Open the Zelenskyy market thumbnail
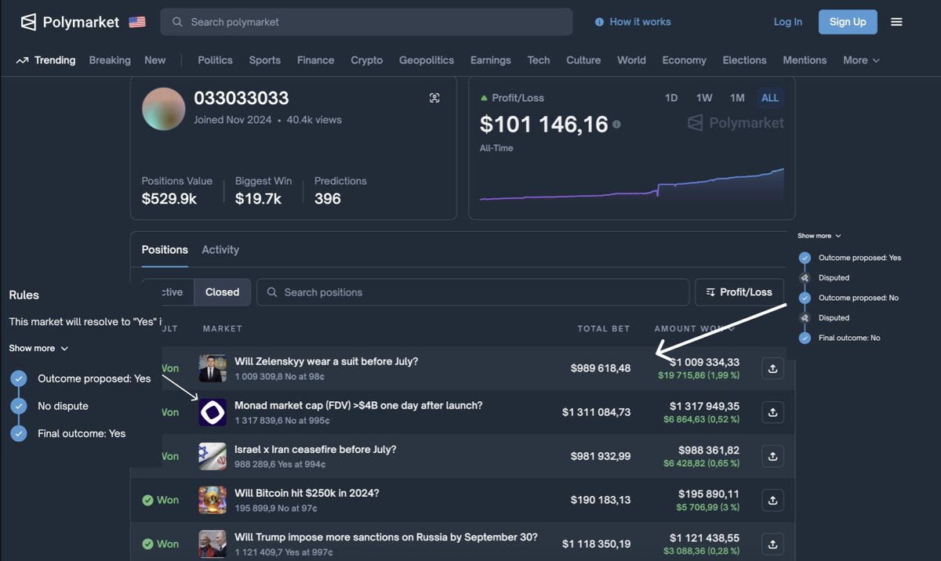The width and height of the screenshot is (941, 561). point(213,368)
